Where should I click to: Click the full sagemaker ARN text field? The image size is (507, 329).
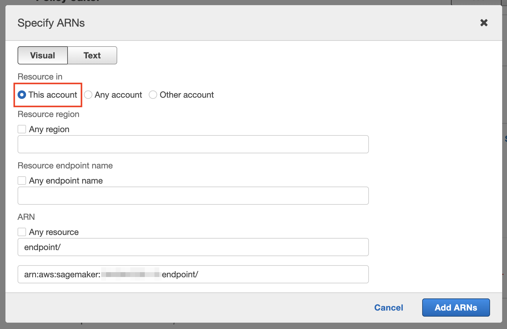click(x=193, y=274)
